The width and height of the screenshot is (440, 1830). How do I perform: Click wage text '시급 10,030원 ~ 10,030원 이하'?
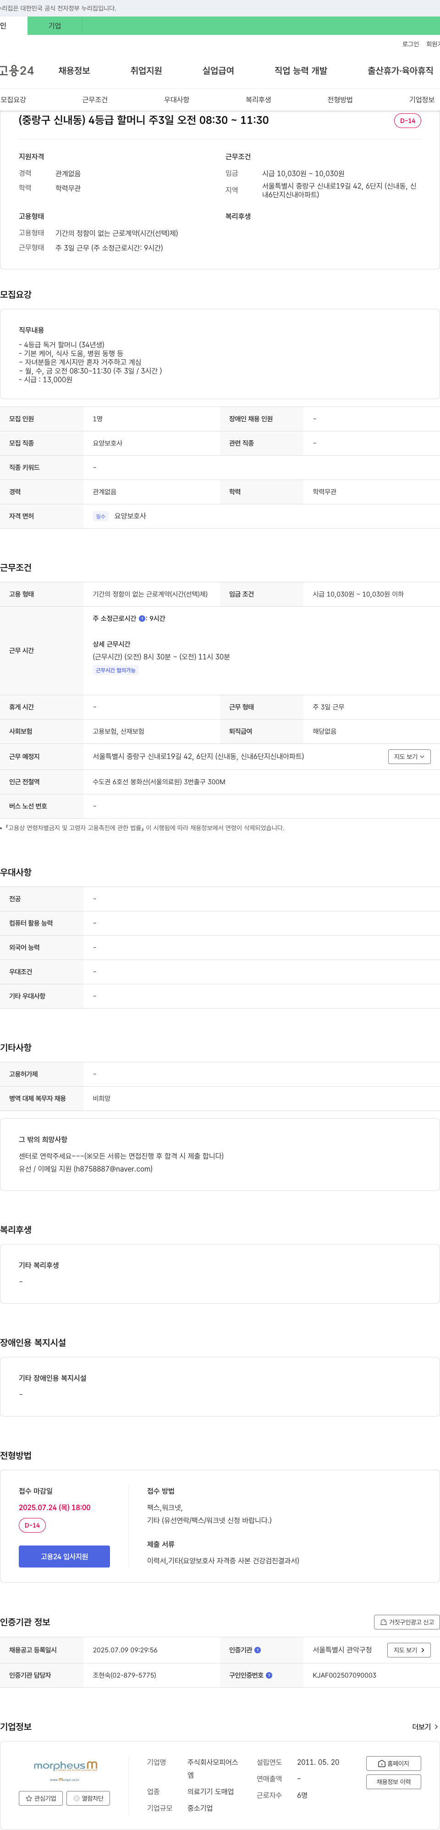point(358,594)
